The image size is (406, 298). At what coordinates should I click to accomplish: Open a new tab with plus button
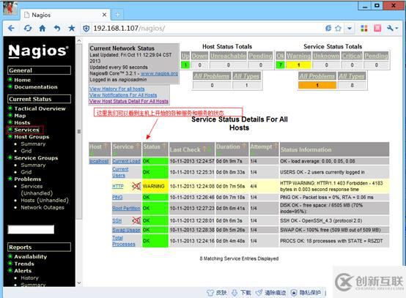(117, 15)
